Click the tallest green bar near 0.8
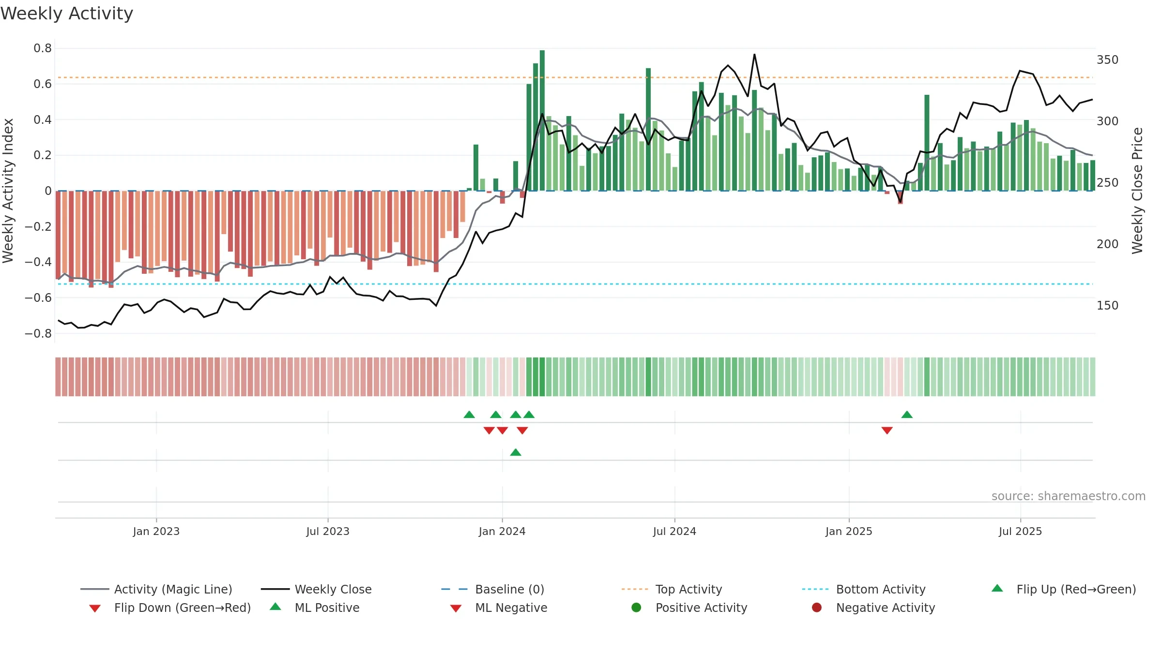The image size is (1162, 653). (x=542, y=120)
